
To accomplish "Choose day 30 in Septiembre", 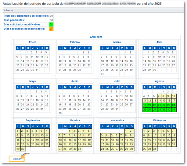I will (x=23, y=149).
